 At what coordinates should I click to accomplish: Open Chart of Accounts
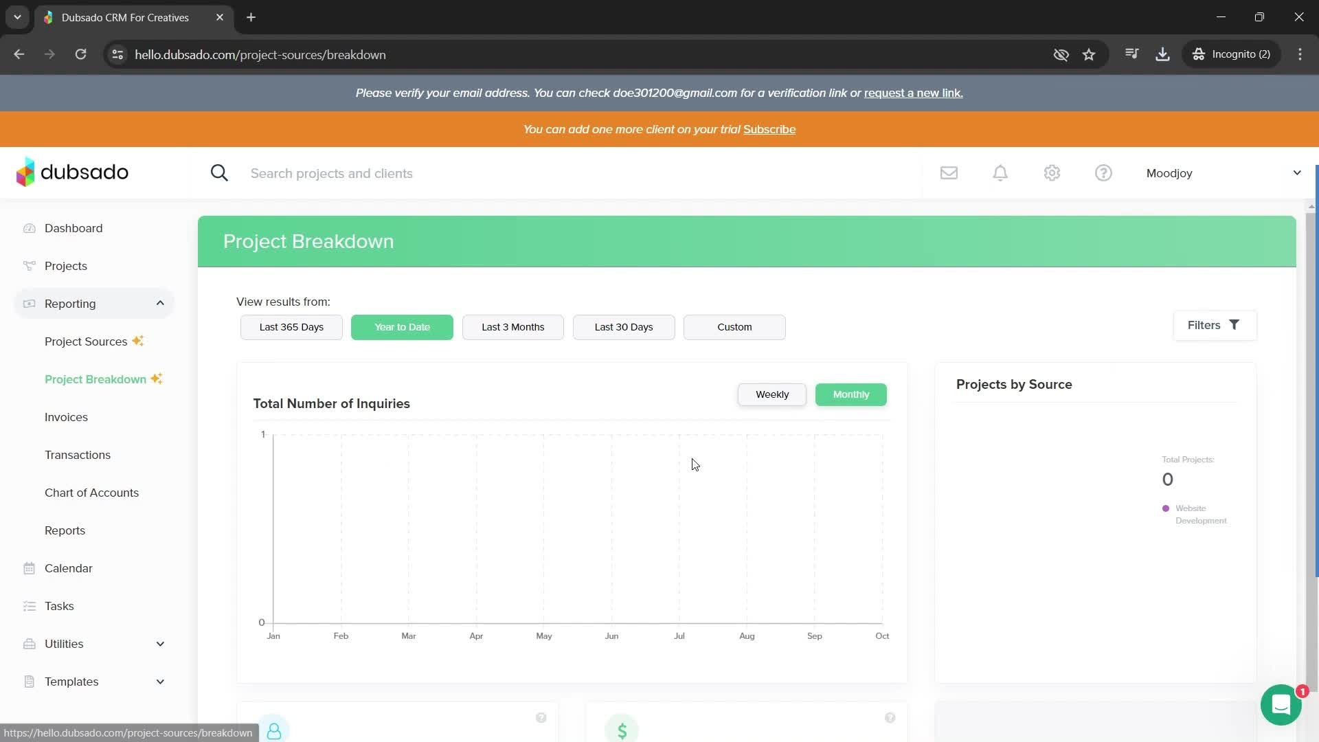[x=91, y=493]
